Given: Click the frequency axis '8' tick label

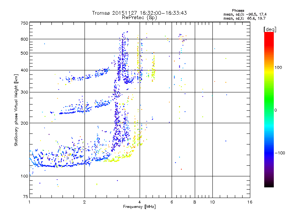Looking at the screenshot, I should 195,202.
